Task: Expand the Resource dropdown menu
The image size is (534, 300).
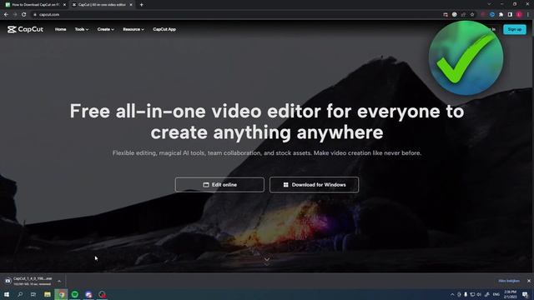Action: click(x=133, y=29)
